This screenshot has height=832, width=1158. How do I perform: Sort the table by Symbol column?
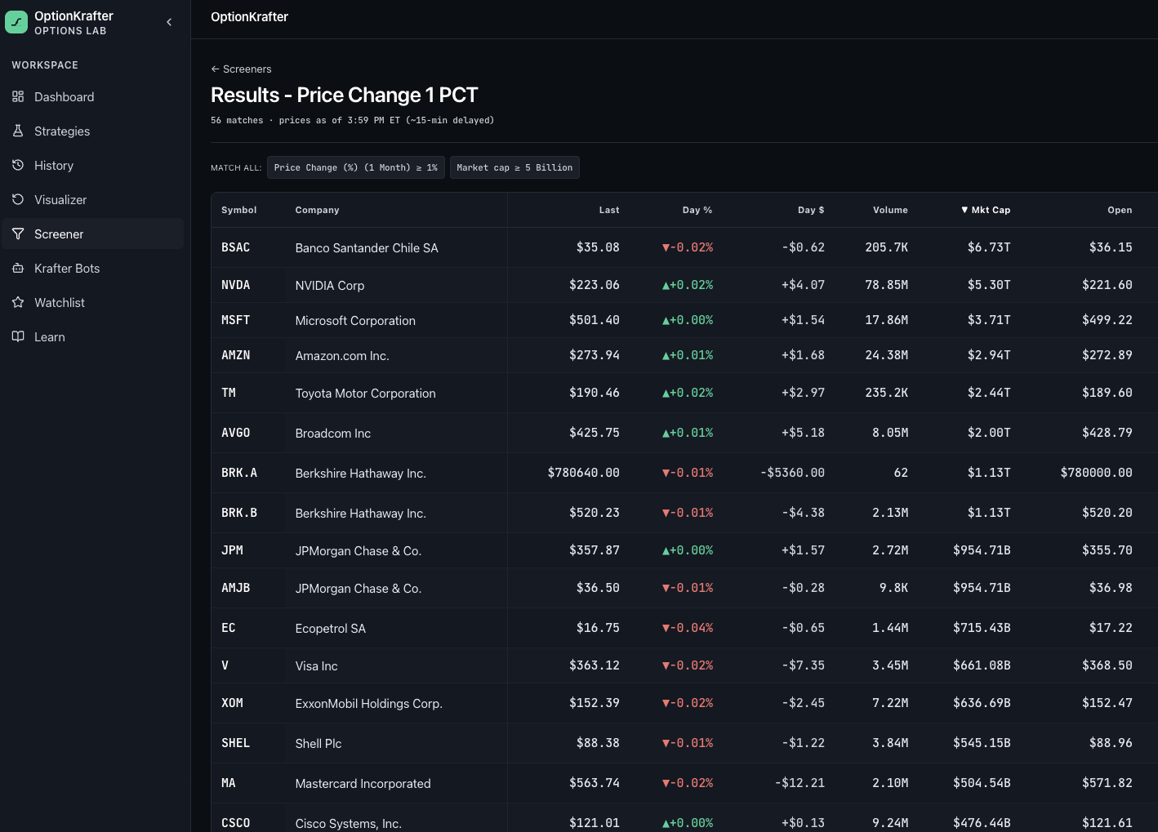239,210
